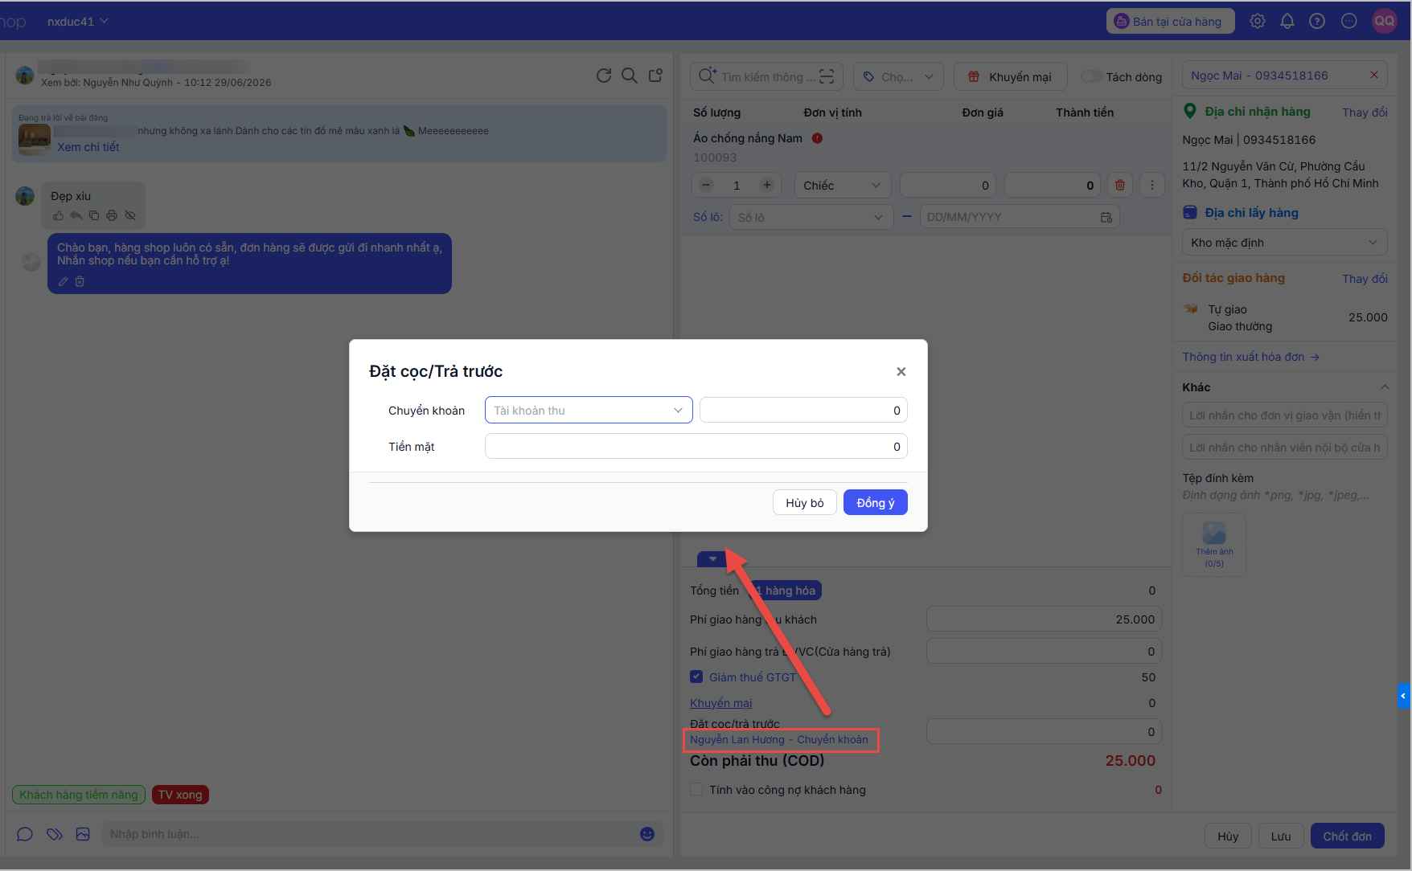Open the Chiếc unit dropdown
This screenshot has width=1412, height=871.
tap(843, 186)
